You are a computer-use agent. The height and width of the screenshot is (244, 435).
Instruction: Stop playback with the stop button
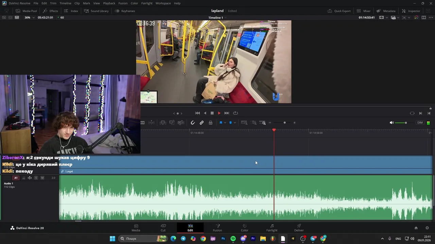click(x=212, y=113)
